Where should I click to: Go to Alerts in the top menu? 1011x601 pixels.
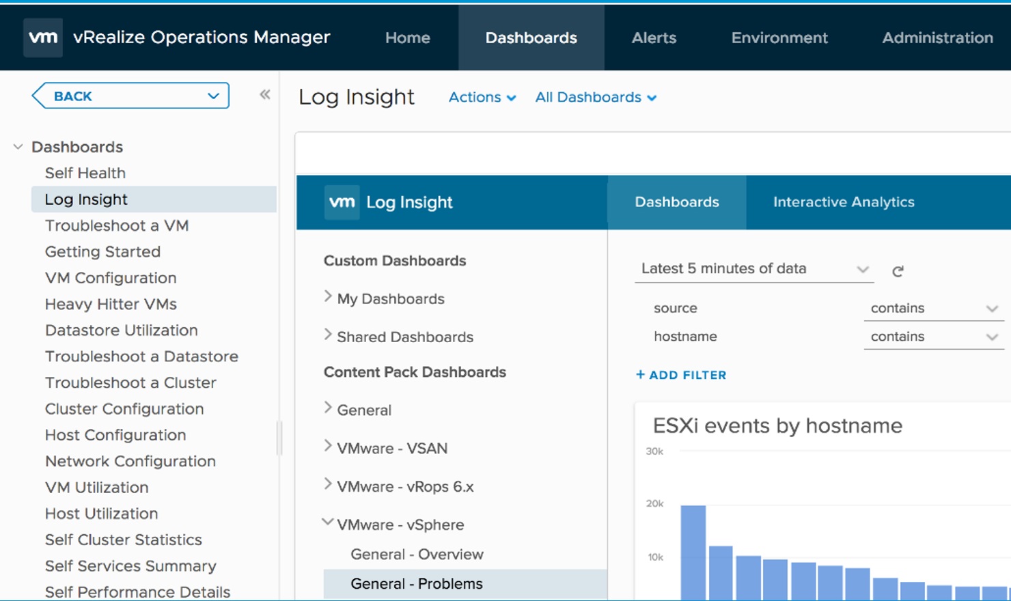click(654, 38)
